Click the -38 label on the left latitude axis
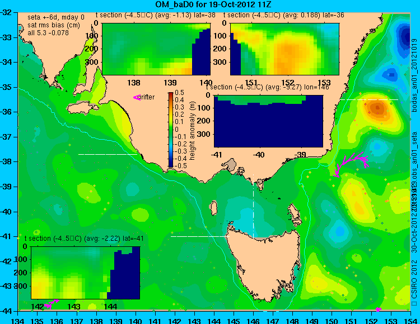The height and width of the screenshot is (324, 420). point(6,161)
